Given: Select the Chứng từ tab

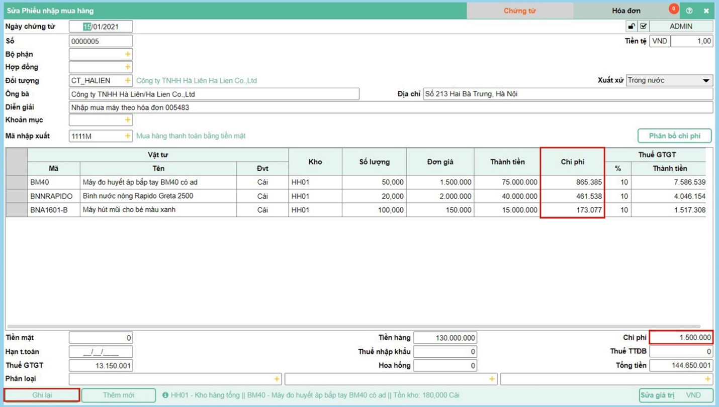Looking at the screenshot, I should [x=519, y=11].
